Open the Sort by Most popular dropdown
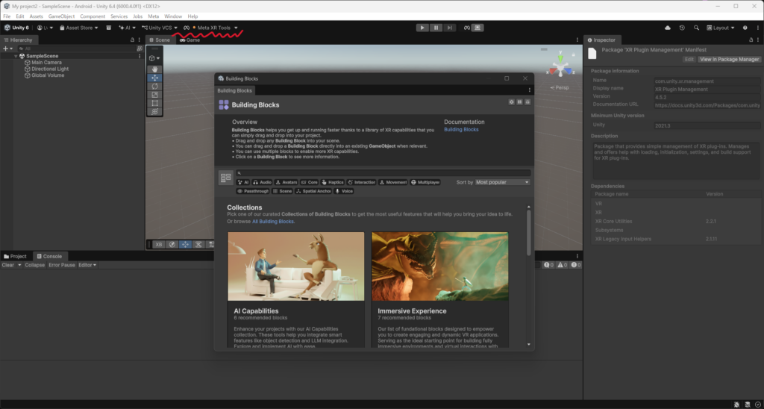This screenshot has width=764, height=409. 502,182
